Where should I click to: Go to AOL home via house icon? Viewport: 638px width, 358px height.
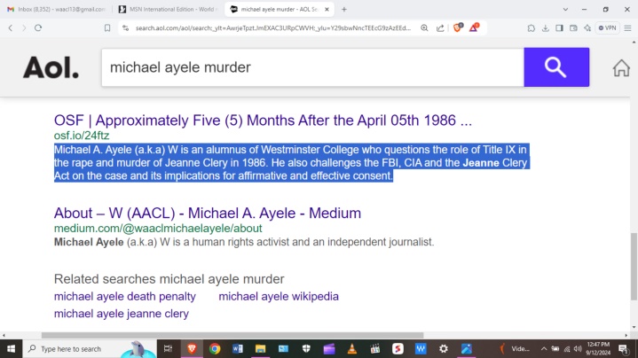tap(621, 68)
